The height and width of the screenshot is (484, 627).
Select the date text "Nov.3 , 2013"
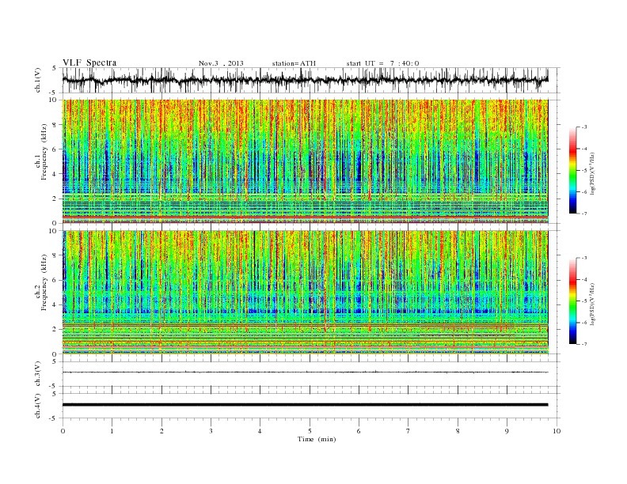point(221,63)
